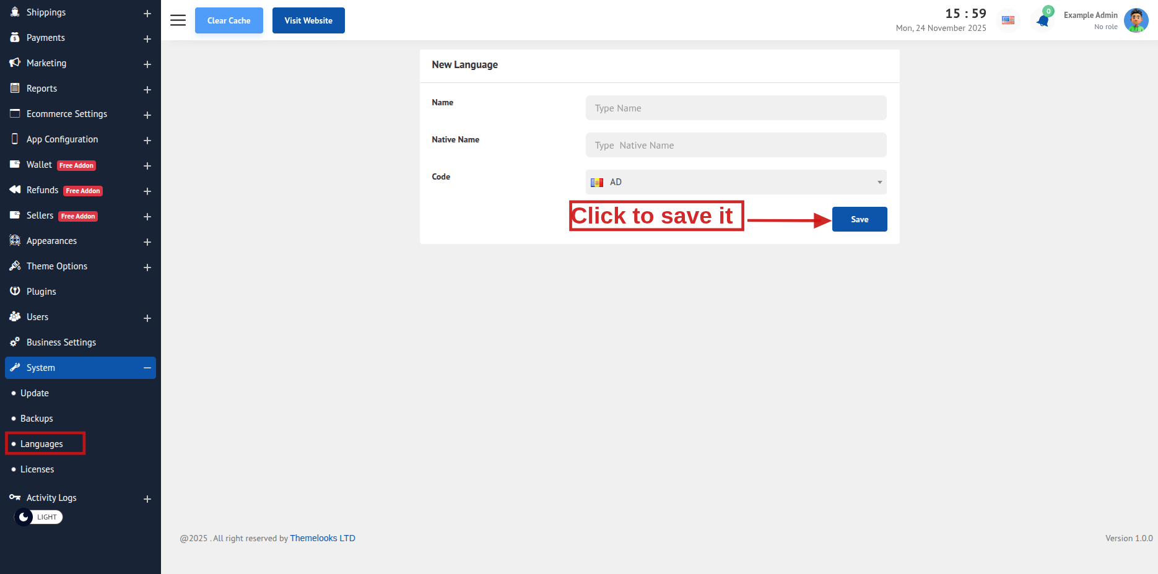
Task: Click the Business Settings gears icon
Action: [15, 342]
